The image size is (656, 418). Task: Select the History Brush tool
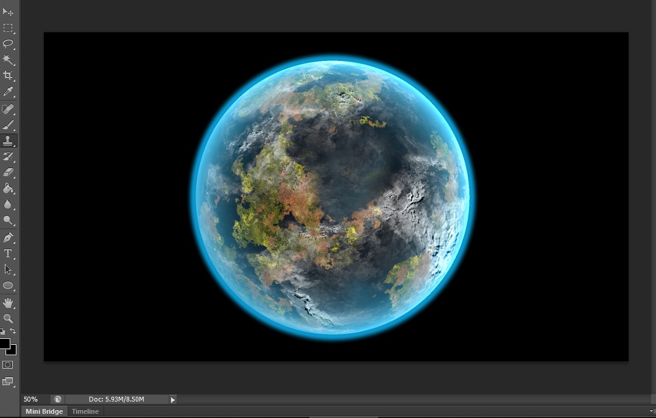click(8, 157)
